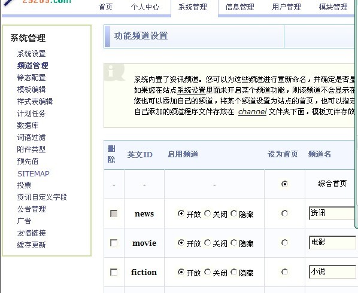Click the 启用频道 column header
358x293 pixels.
pos(183,154)
